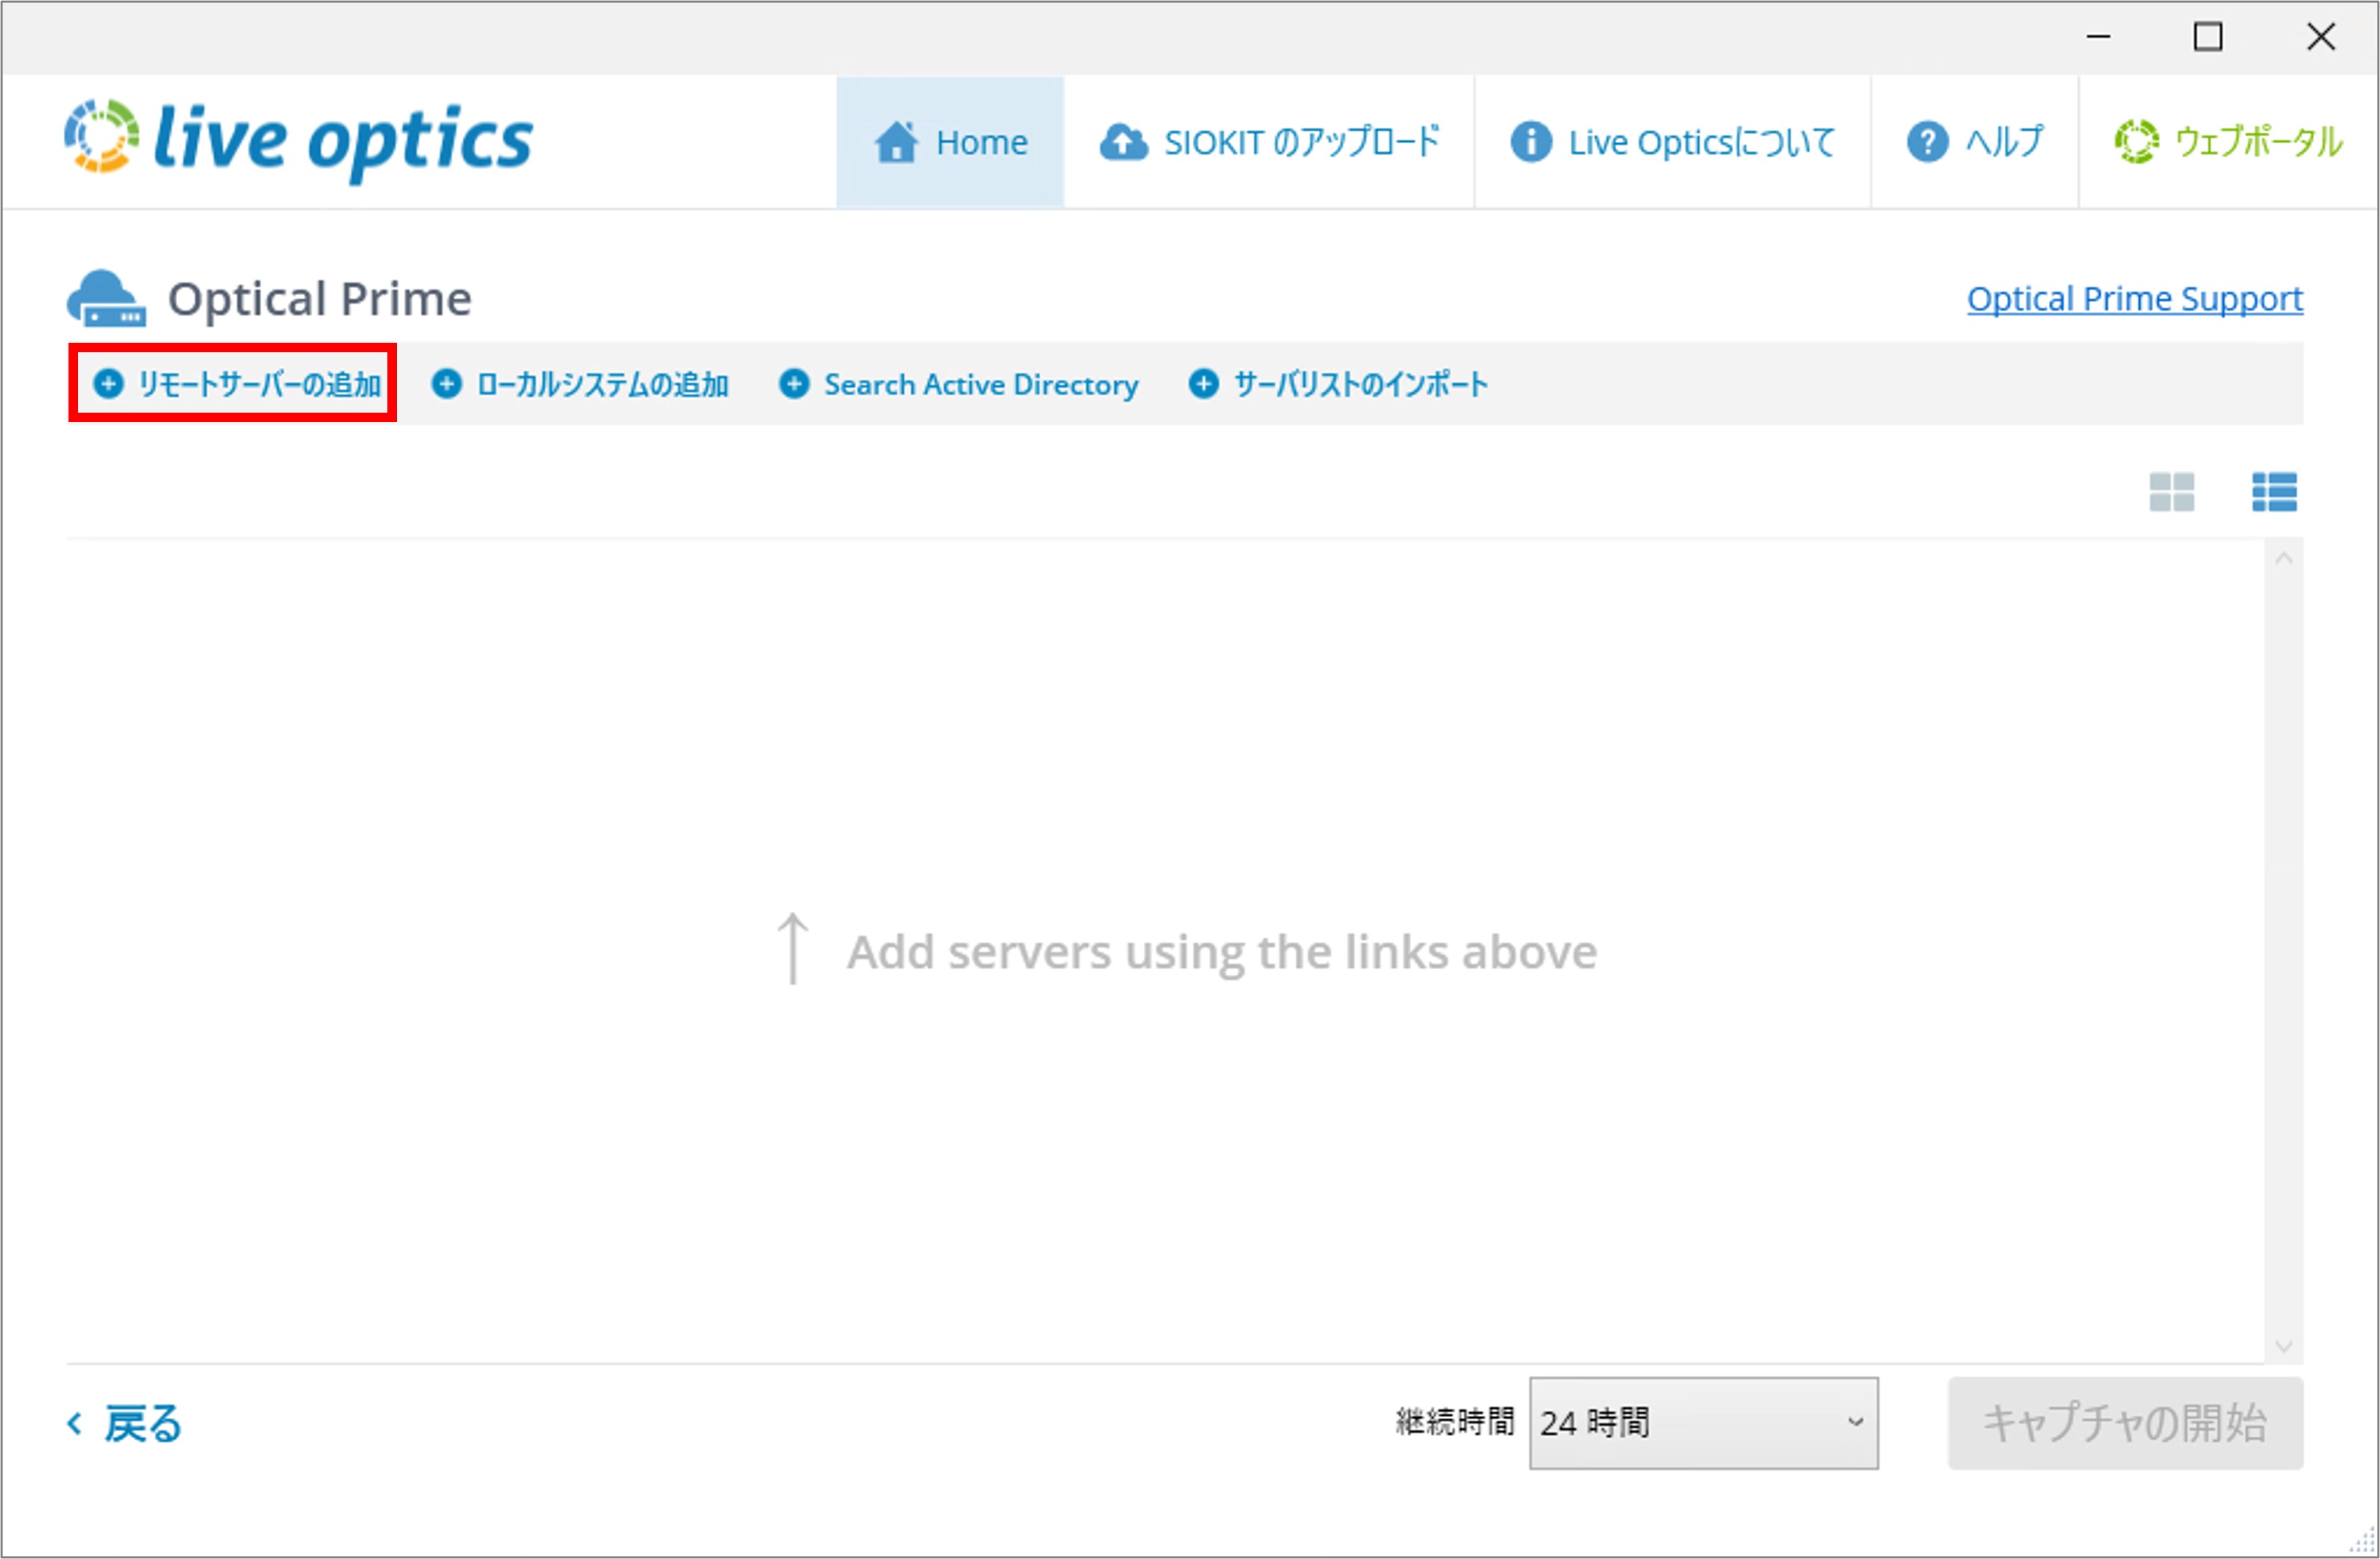
Task: Minimize the Live Optics window
Action: click(2098, 37)
